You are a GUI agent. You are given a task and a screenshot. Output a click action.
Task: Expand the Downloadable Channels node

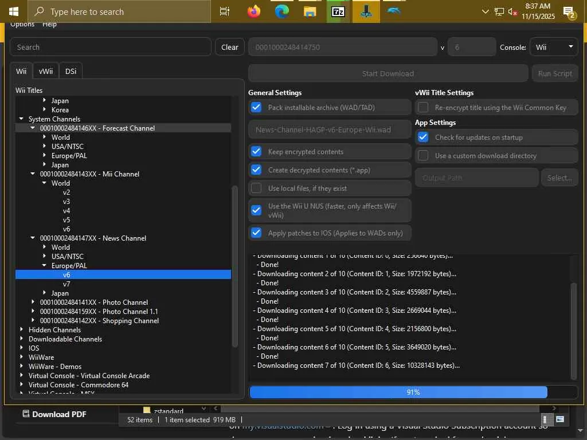click(21, 339)
